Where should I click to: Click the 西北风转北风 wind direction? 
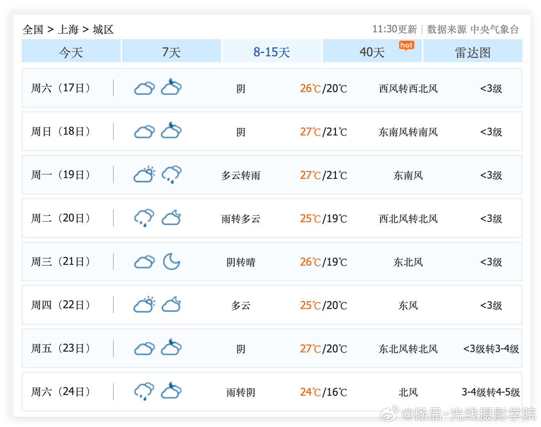(x=408, y=219)
